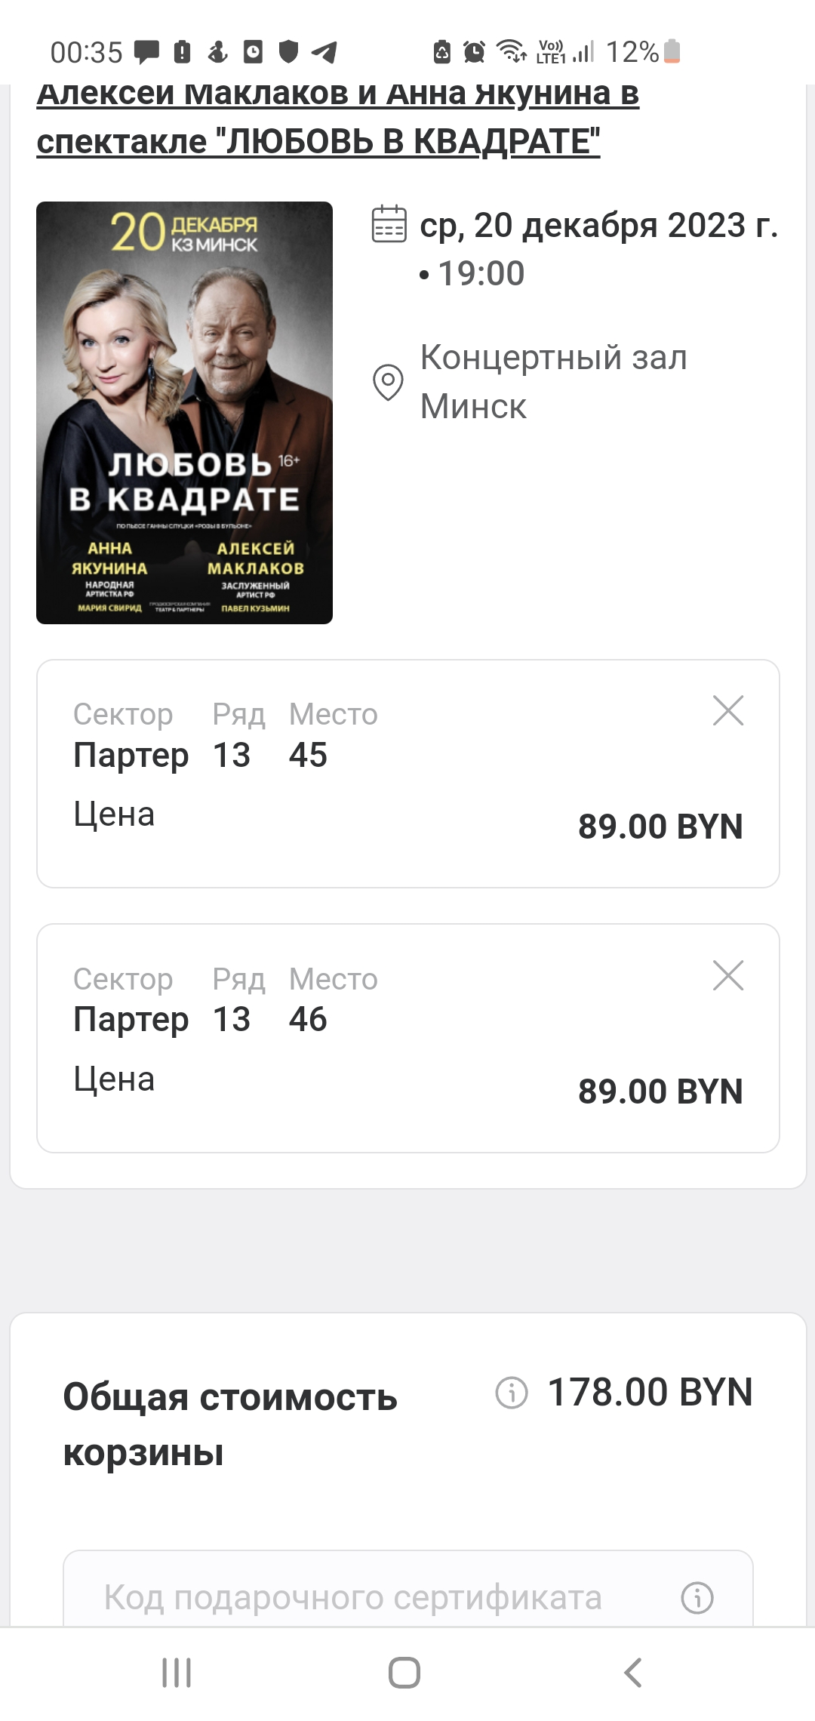Tap the venue "Концертный зал Минск" text
The height and width of the screenshot is (1721, 815).
tap(553, 382)
